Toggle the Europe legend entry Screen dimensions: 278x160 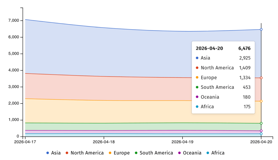(118, 153)
